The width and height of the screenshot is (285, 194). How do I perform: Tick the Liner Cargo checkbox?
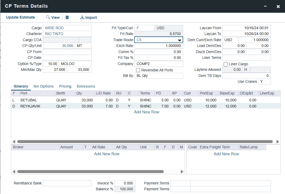[226, 64]
